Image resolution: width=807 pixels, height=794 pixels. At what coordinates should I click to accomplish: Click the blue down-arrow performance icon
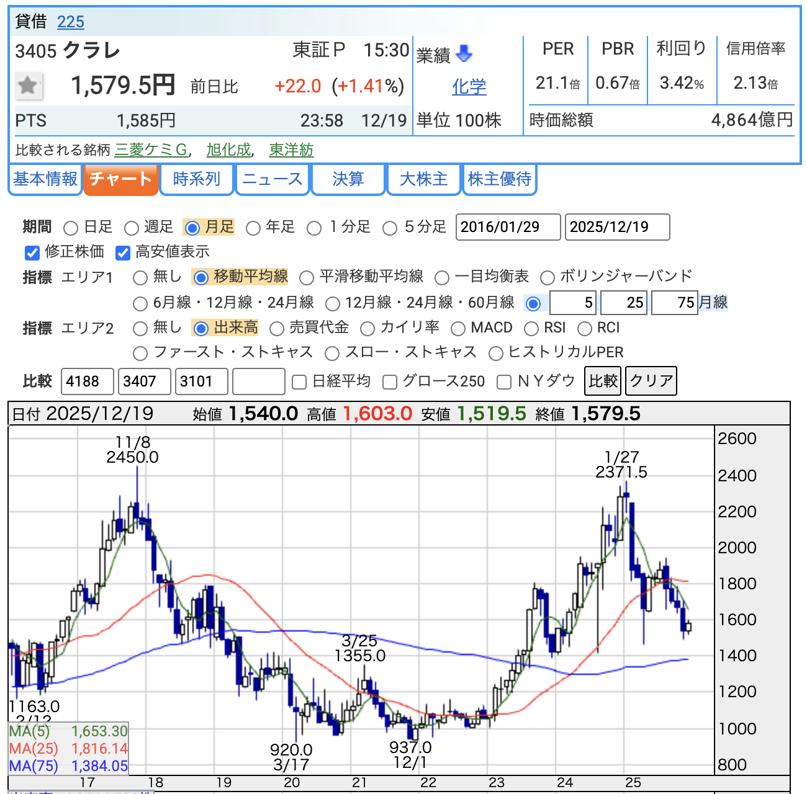(x=464, y=55)
